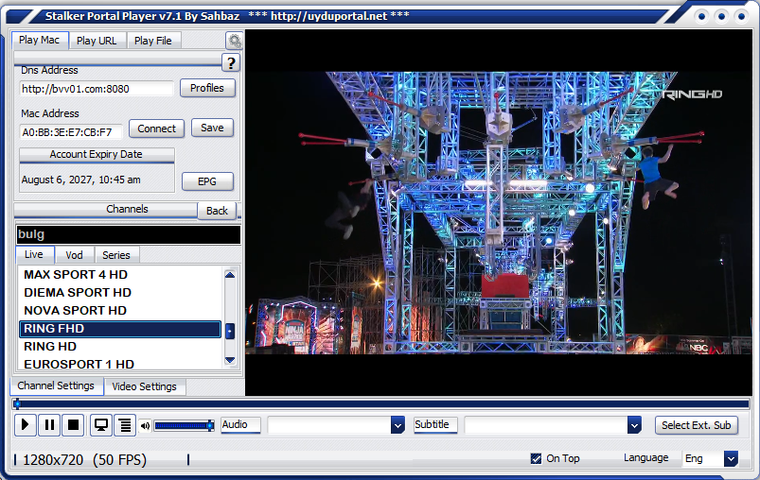
Task: Click the question mark help button
Action: click(231, 63)
